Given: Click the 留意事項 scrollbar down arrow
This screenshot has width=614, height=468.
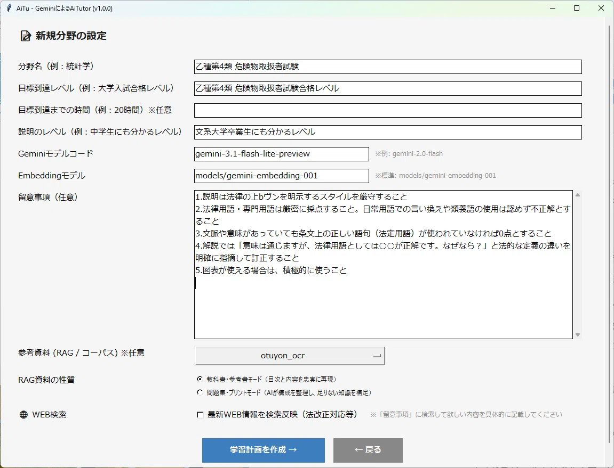Looking at the screenshot, I should pyautogui.click(x=578, y=335).
